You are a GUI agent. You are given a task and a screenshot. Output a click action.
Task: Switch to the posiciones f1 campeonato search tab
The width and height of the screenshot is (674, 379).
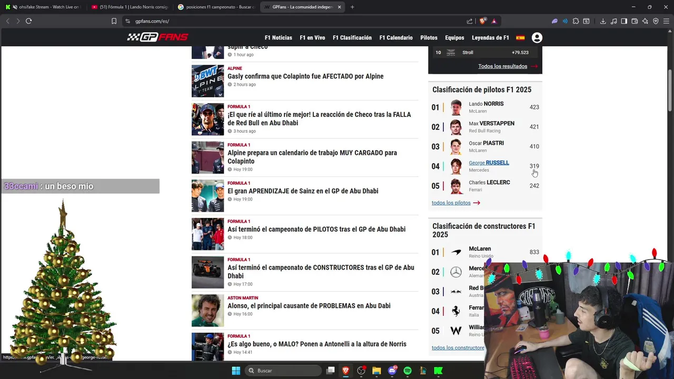pos(216,7)
